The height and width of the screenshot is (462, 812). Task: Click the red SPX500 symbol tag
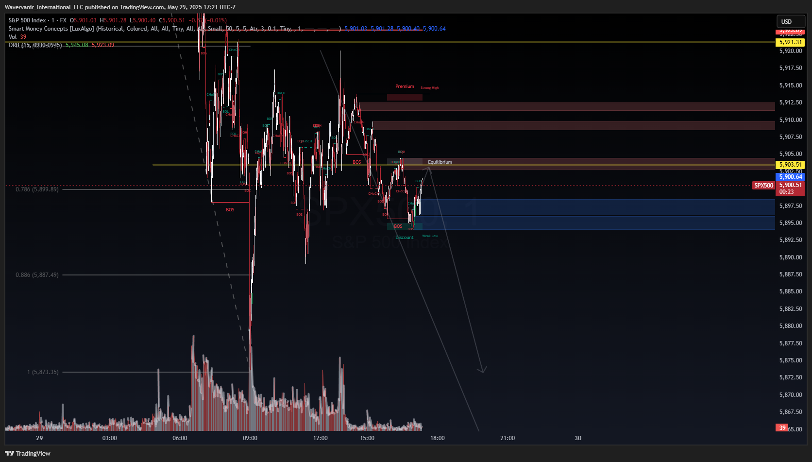click(763, 186)
